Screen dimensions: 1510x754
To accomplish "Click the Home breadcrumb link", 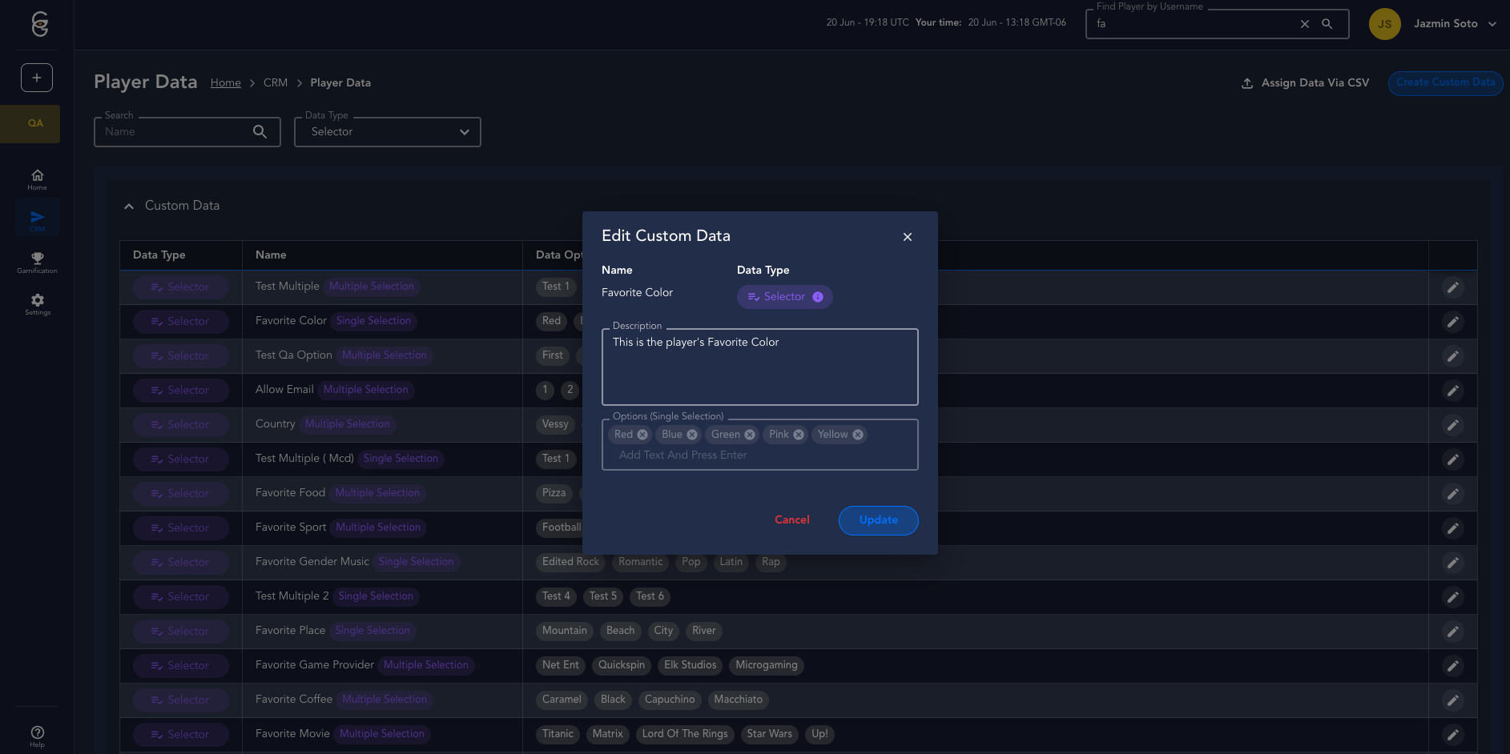I will point(225,83).
